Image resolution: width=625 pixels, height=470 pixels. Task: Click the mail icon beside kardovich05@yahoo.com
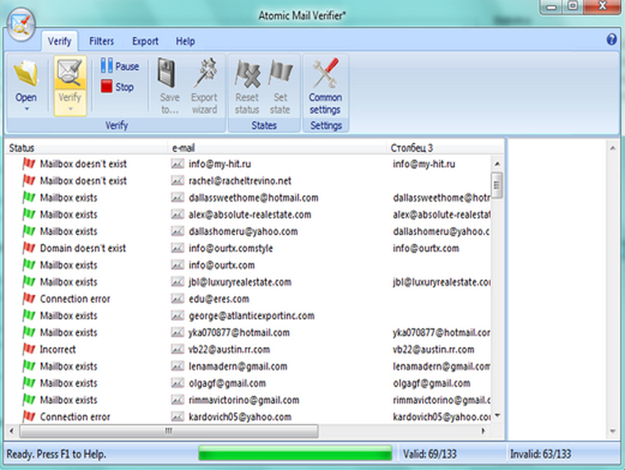177,417
